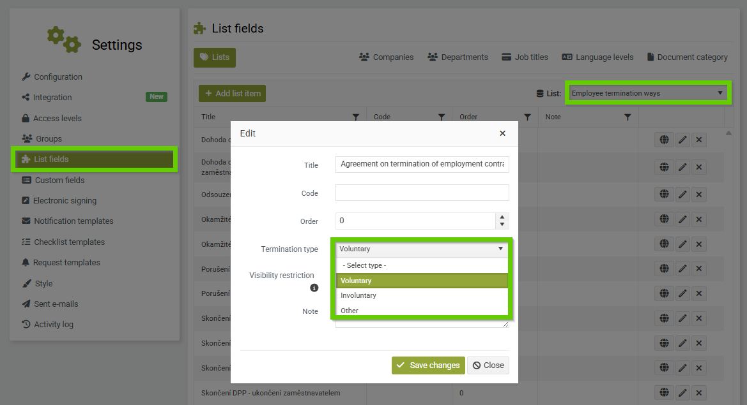Click the delete X icon in the third row
The image size is (747, 405).
(699, 194)
